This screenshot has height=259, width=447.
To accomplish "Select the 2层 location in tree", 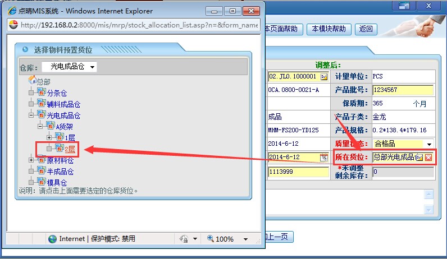I will (70, 149).
